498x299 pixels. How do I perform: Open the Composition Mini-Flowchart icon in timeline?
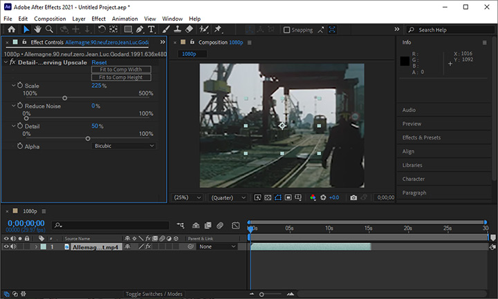pyautogui.click(x=181, y=225)
